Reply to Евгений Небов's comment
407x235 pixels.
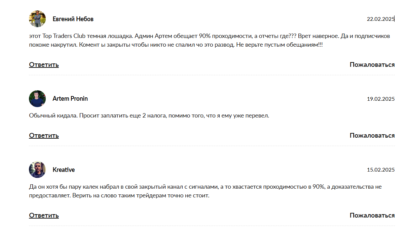44,65
